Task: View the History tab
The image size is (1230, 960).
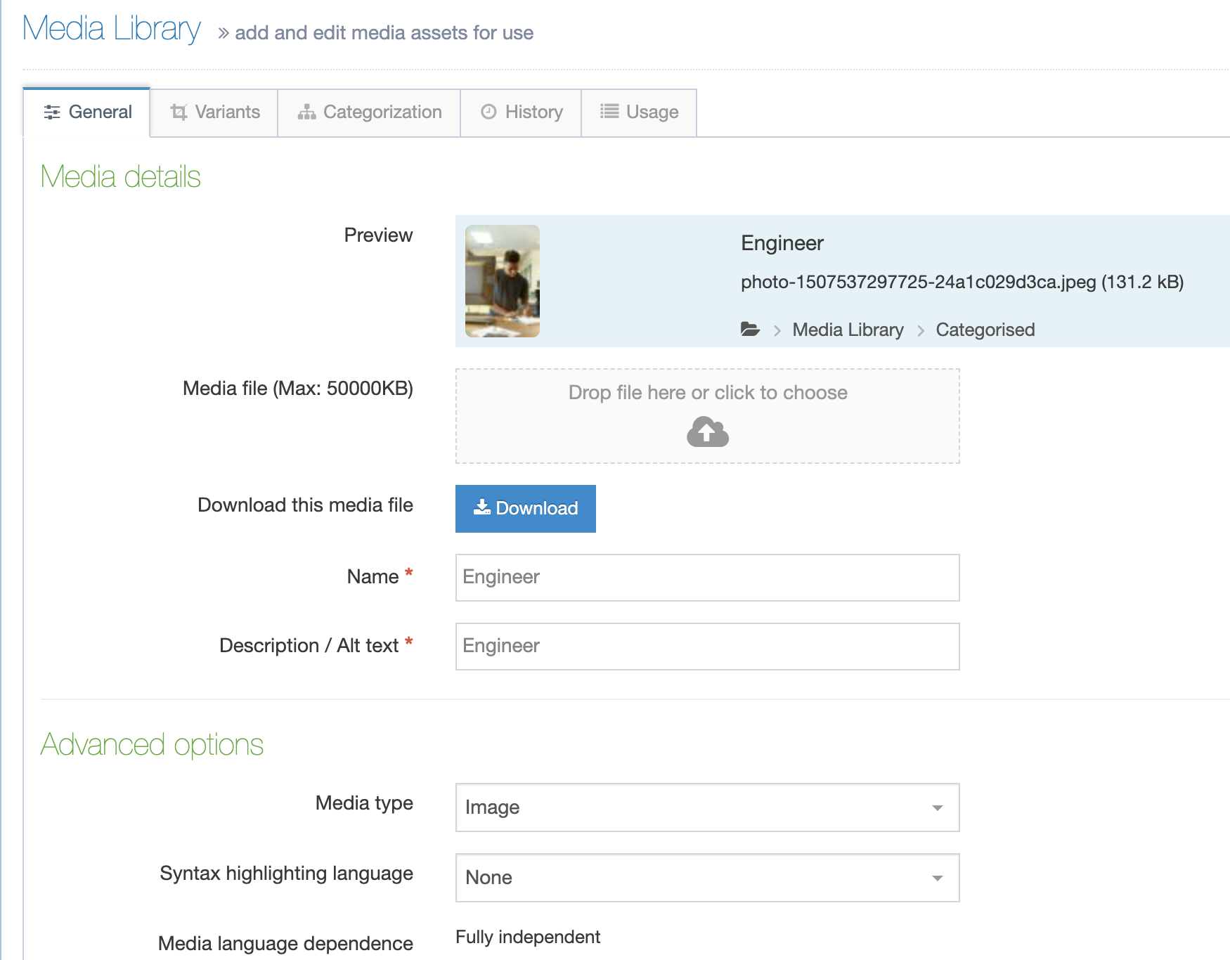Action: pos(521,112)
